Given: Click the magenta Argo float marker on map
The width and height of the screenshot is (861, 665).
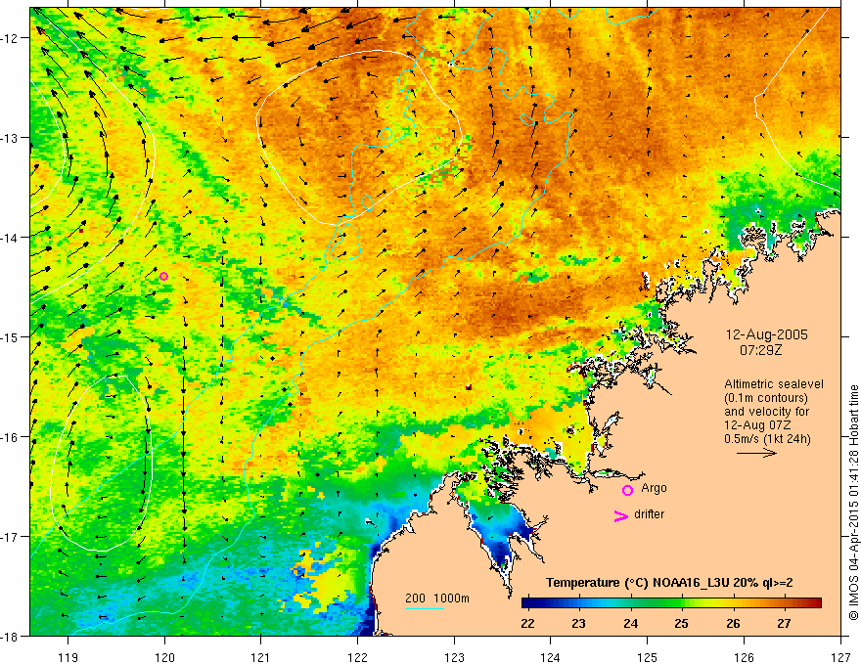Looking at the screenshot, I should (163, 276).
